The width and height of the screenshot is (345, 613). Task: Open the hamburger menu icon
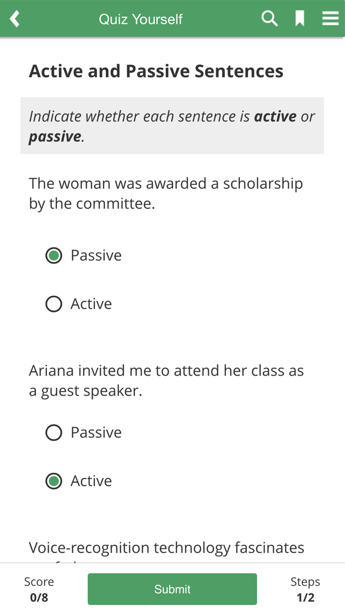coord(330,18)
